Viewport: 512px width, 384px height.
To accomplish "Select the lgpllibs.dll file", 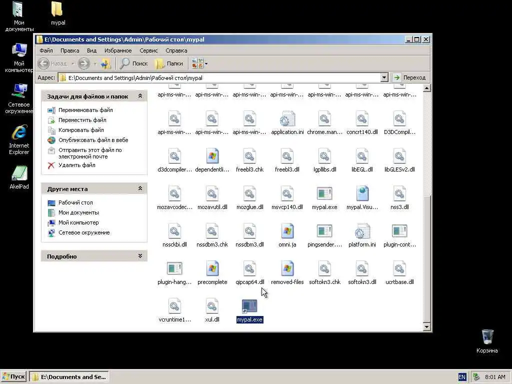I will click(324, 161).
